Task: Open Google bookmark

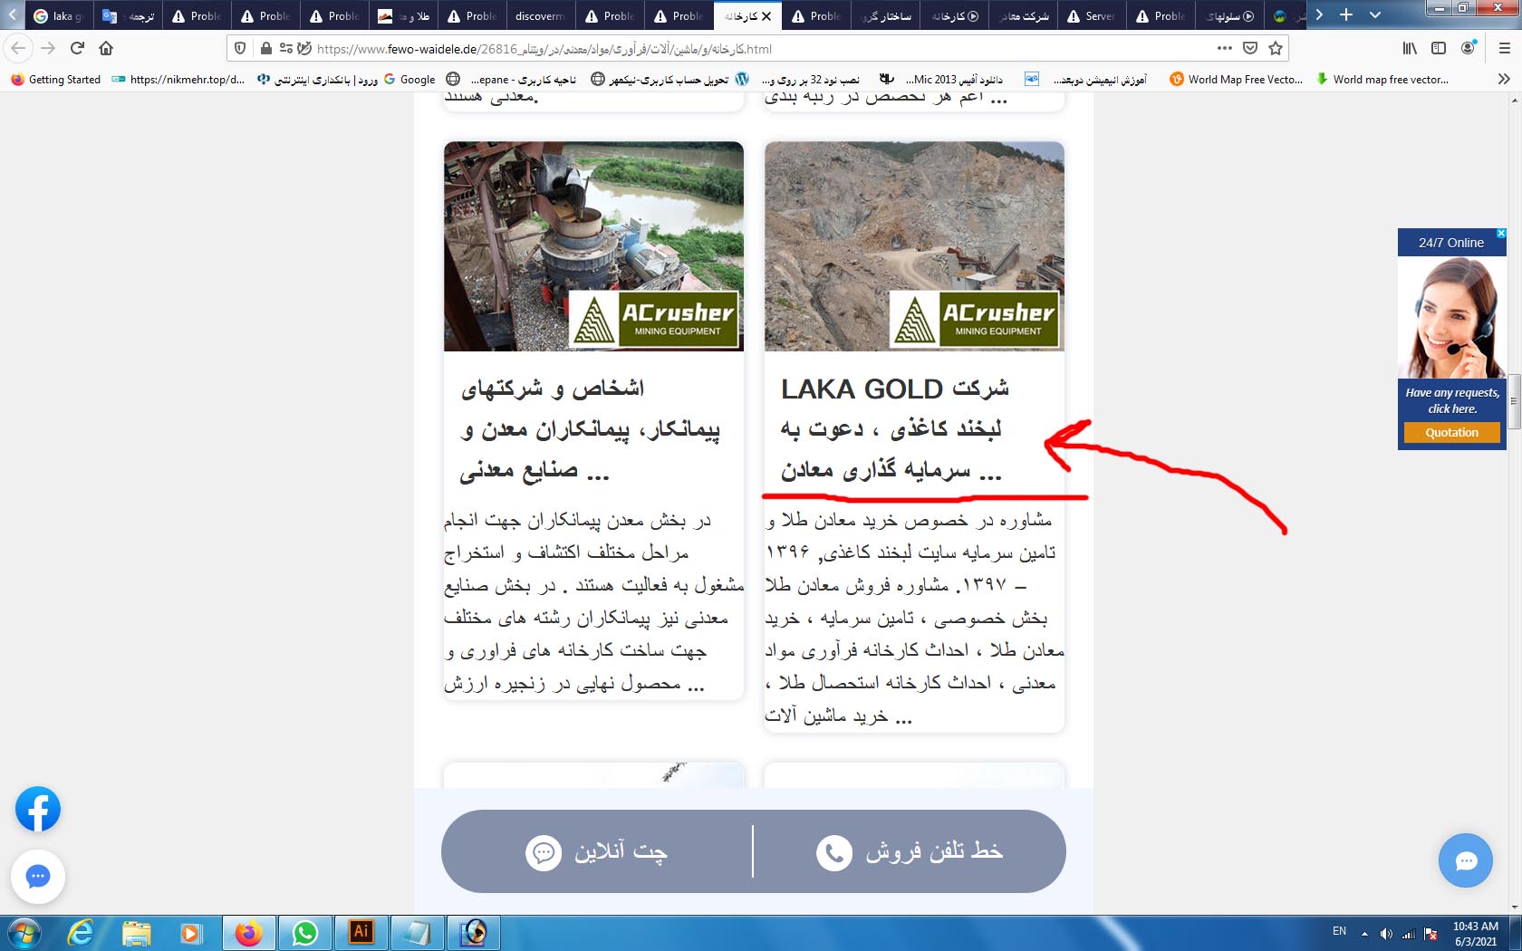Action: 409,79
